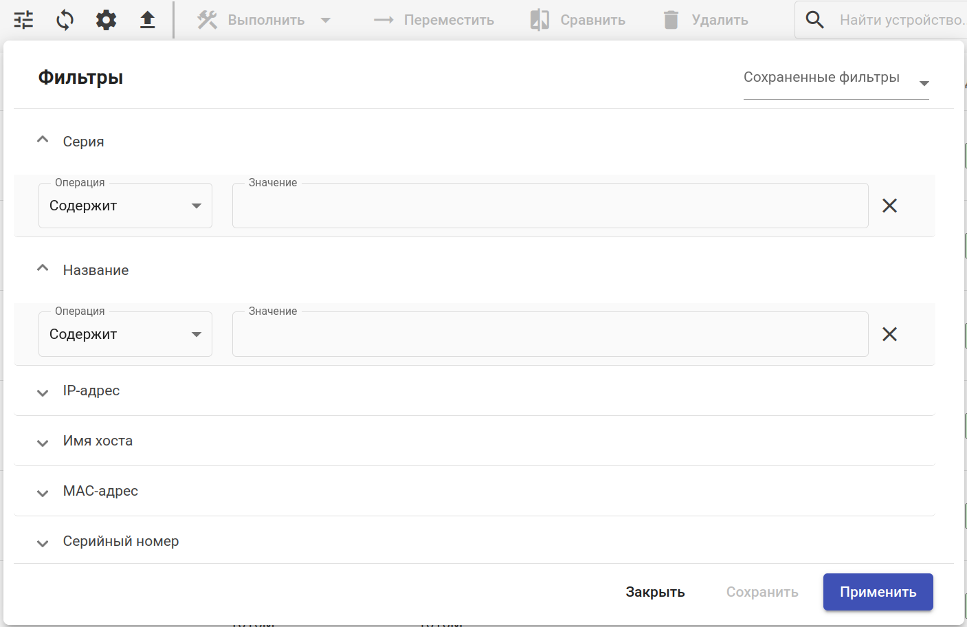Collapse the Серия filter section

(43, 140)
